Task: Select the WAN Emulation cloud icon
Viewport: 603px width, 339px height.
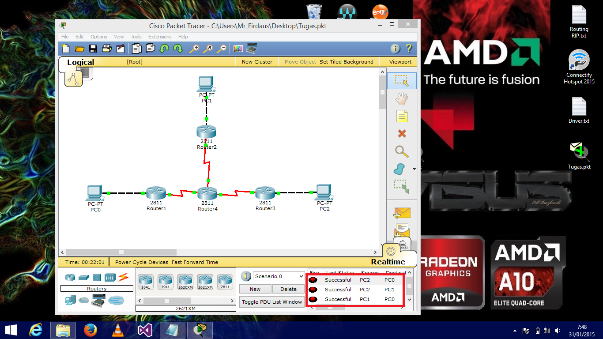Action: 83,300
